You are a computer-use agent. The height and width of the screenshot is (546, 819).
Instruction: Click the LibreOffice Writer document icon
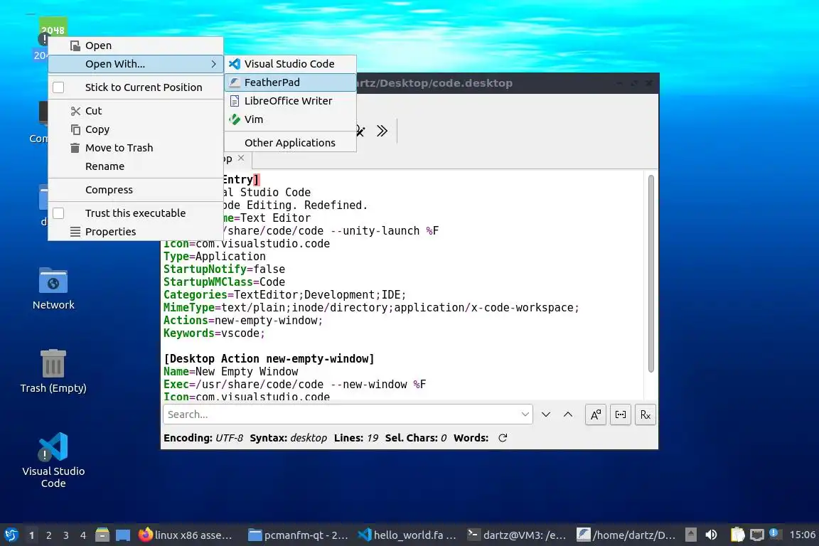(x=235, y=101)
